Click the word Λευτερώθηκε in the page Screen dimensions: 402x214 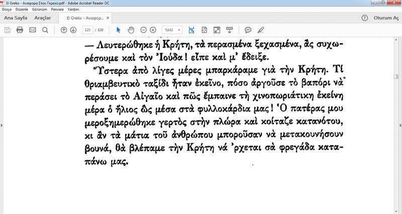click(x=125, y=45)
